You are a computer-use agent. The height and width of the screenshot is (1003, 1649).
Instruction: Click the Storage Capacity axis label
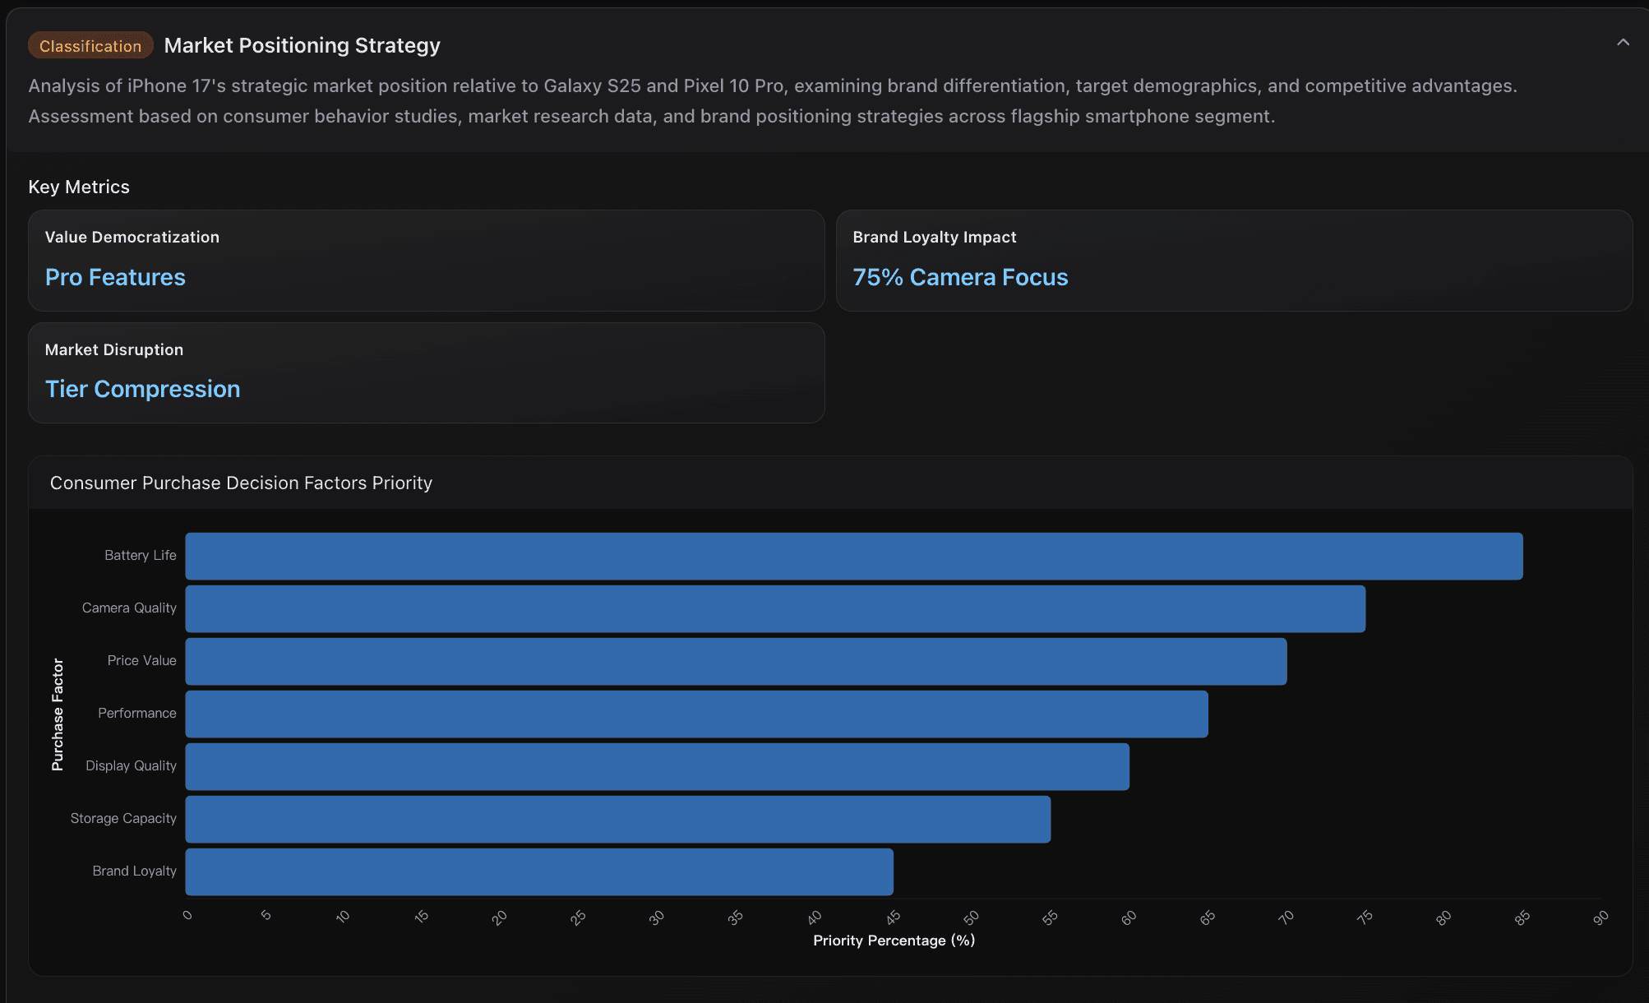pos(123,818)
